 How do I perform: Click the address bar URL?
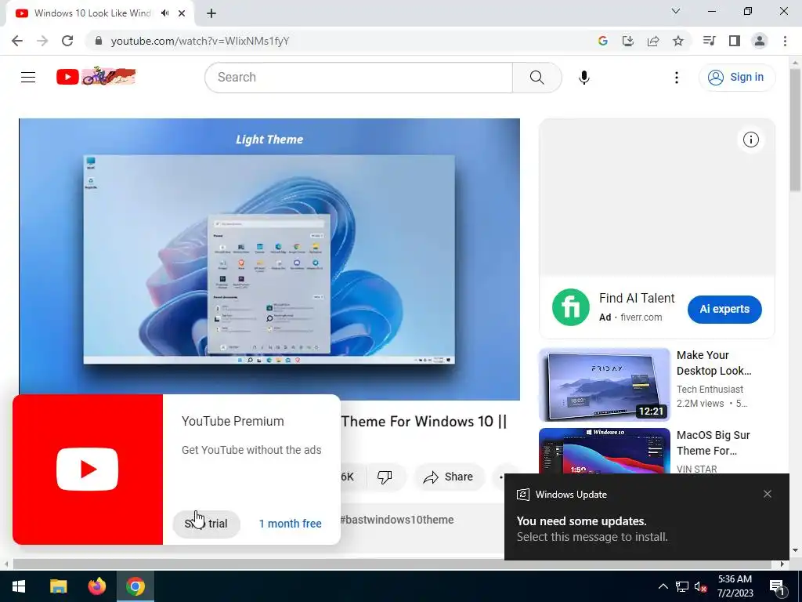pyautogui.click(x=200, y=41)
